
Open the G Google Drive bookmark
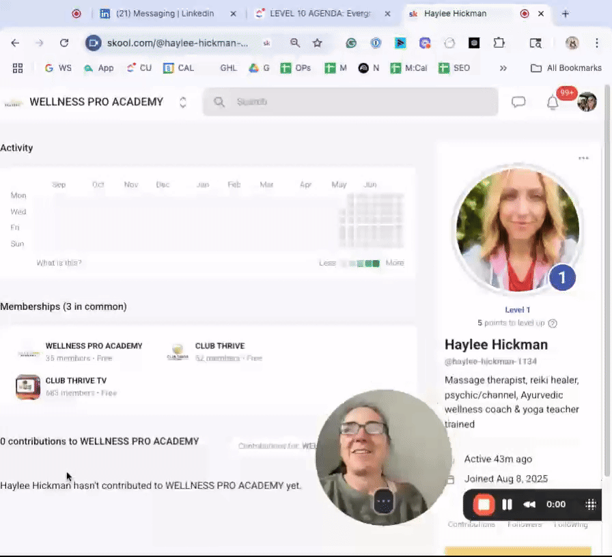tap(259, 68)
